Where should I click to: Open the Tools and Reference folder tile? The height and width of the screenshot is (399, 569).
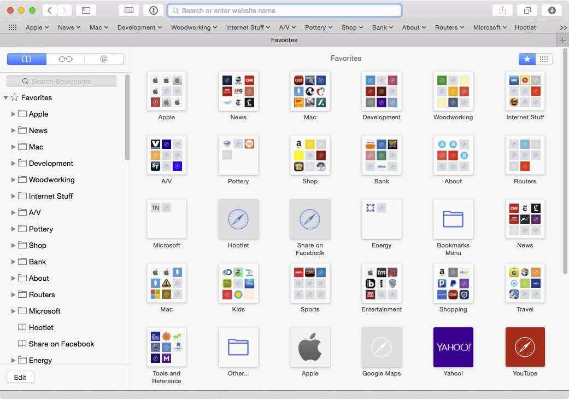167,347
